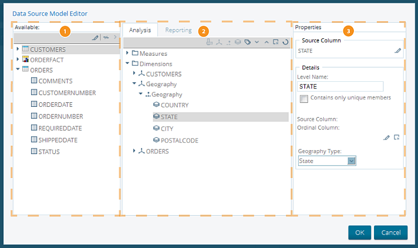Click the add measure icon in Analysis toolbar
Image resolution: width=418 pixels, height=248 pixels.
210,42
